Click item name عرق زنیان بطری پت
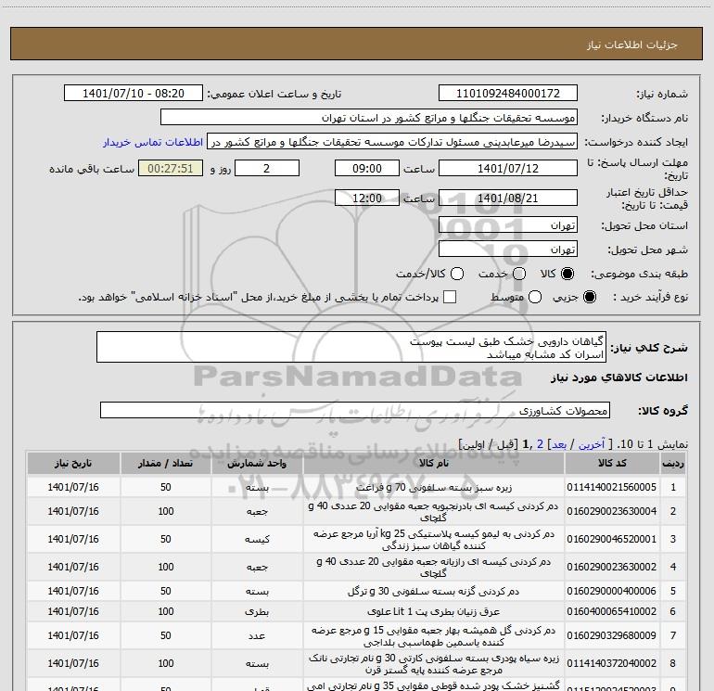The image size is (714, 691). 434,612
